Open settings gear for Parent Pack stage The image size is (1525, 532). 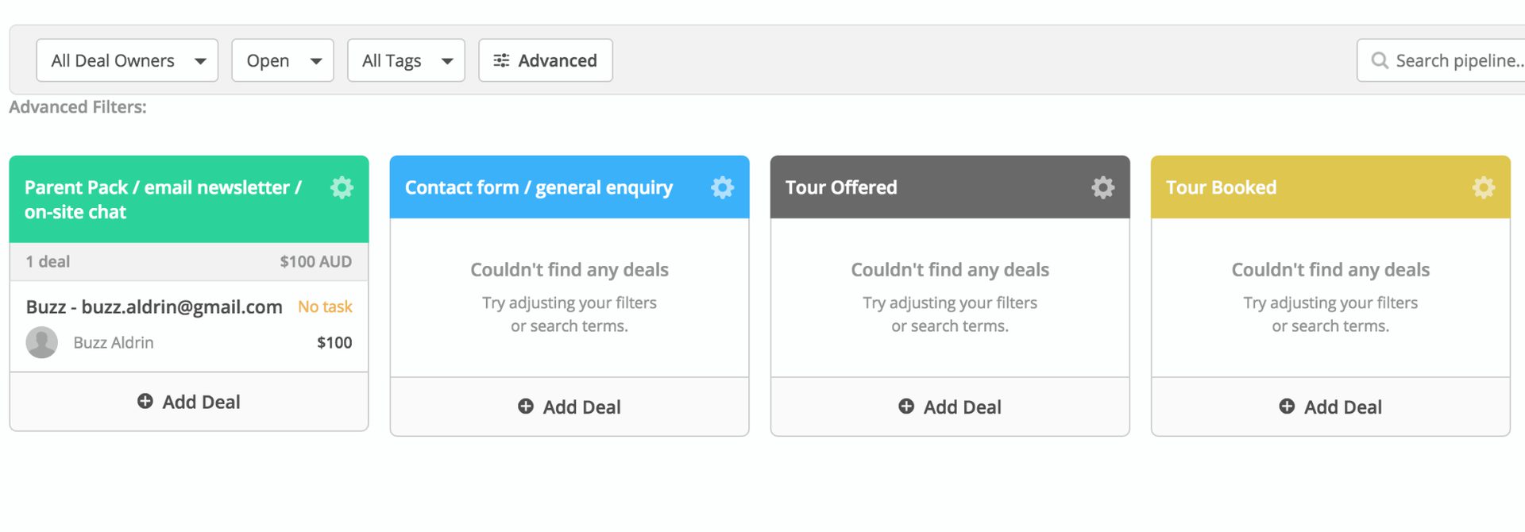pos(342,188)
